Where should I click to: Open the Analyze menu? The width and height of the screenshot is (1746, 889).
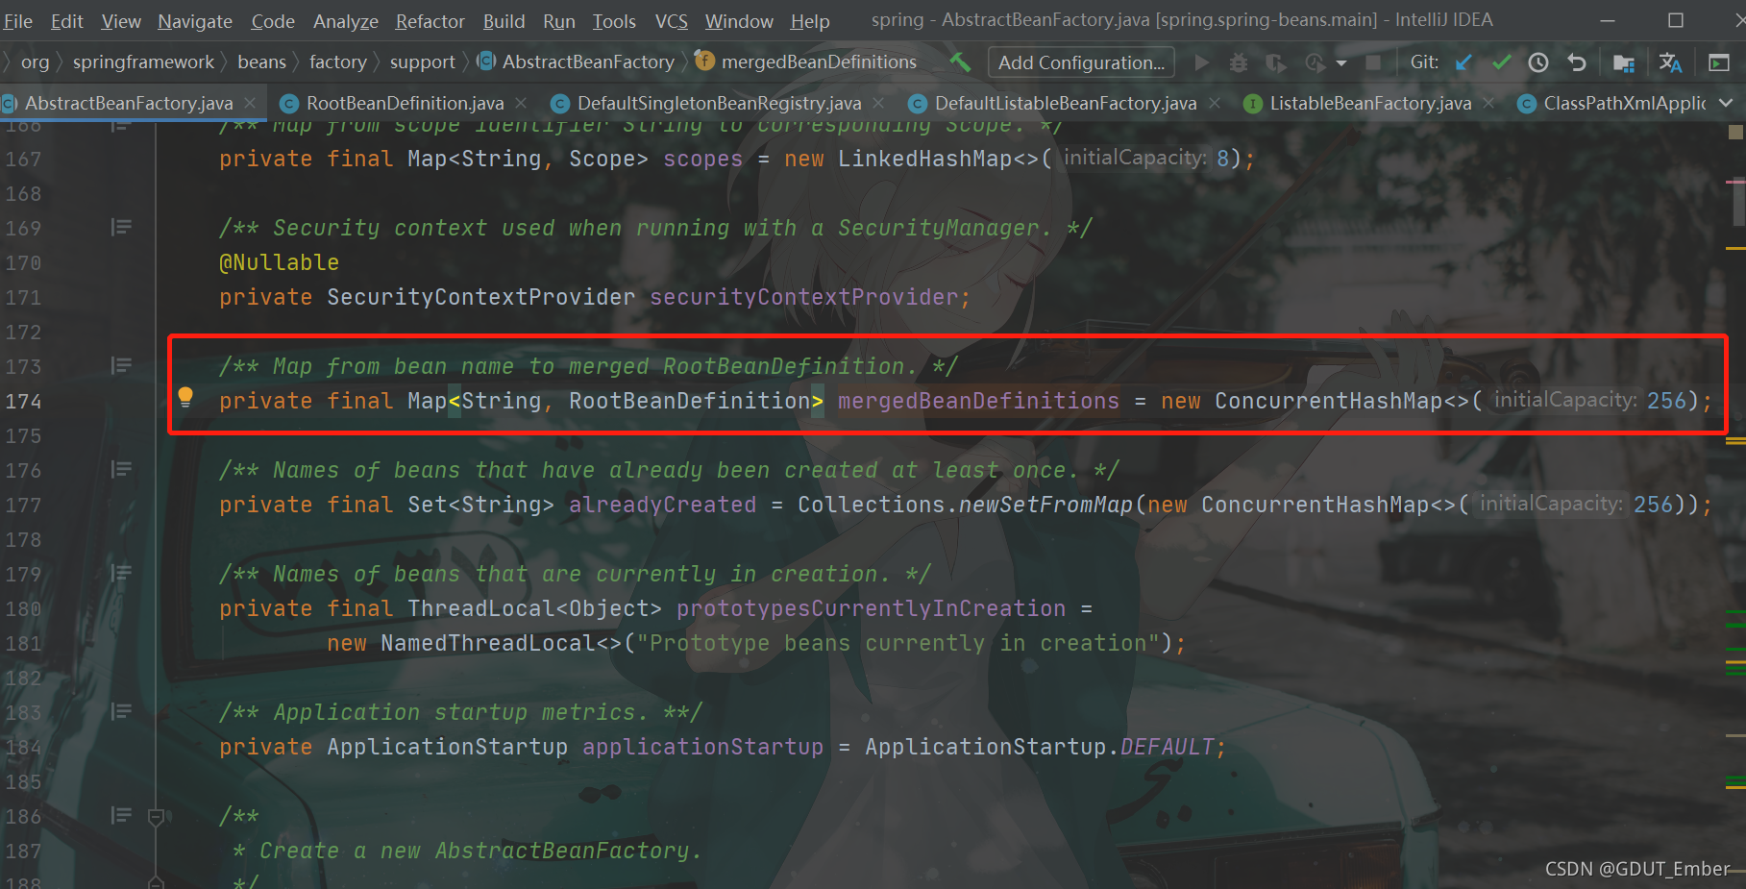pyautogui.click(x=346, y=20)
